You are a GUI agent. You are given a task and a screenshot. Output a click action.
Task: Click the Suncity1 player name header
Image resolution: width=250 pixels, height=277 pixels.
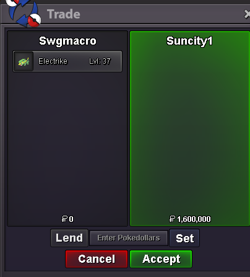[189, 41]
